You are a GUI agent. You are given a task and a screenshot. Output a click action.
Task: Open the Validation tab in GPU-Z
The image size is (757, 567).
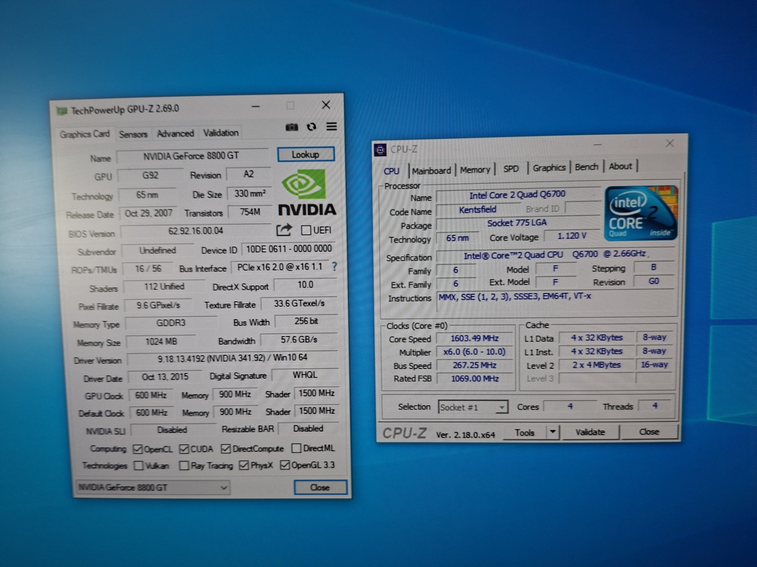220,133
